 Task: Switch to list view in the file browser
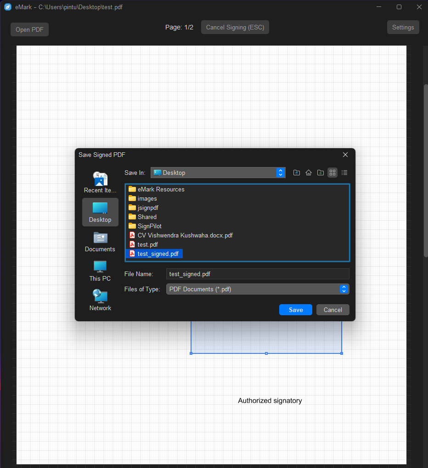pyautogui.click(x=344, y=173)
